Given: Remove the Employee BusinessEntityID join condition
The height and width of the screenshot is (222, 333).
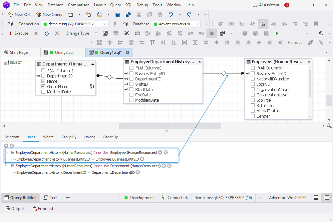Looking at the screenshot, I should pos(142,159).
